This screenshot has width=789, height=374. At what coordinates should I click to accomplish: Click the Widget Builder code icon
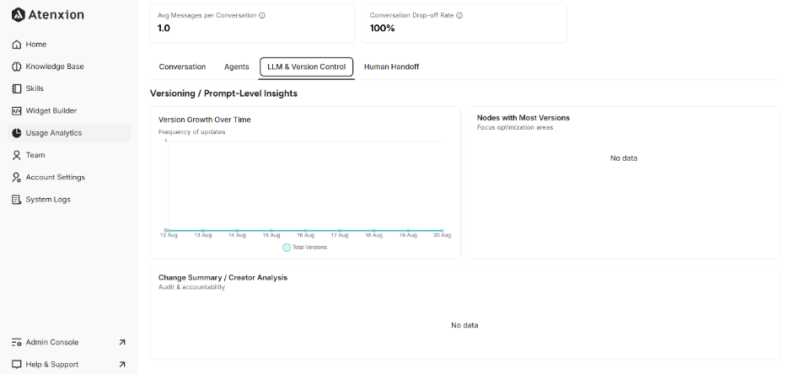point(17,110)
